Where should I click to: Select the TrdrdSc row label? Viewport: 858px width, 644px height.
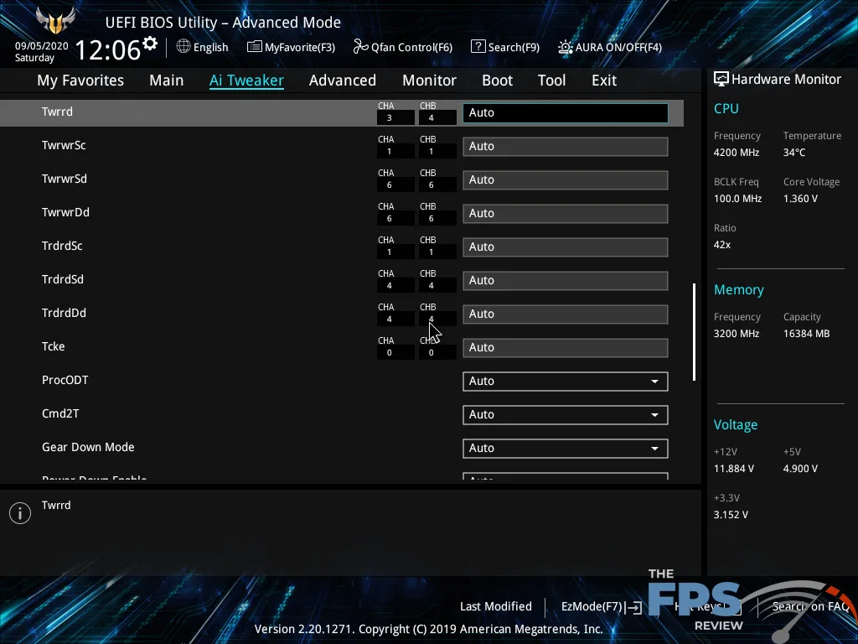pyautogui.click(x=62, y=246)
